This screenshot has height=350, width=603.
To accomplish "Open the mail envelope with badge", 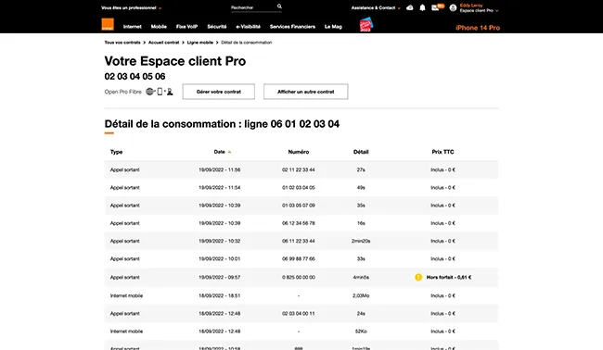I will tap(437, 7).
